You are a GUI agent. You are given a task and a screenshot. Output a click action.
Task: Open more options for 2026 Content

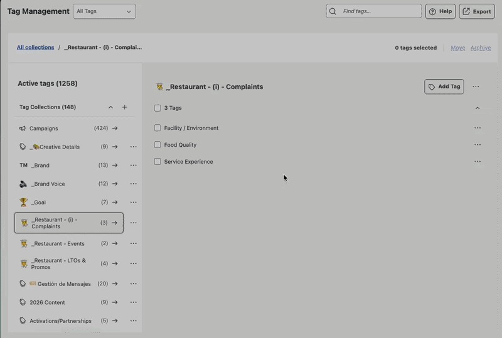(x=134, y=302)
